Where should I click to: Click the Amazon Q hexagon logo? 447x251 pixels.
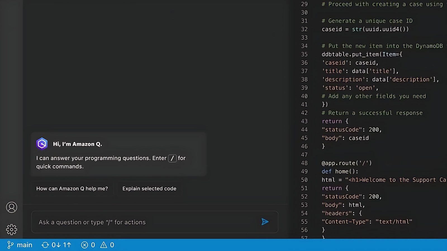[42, 144]
